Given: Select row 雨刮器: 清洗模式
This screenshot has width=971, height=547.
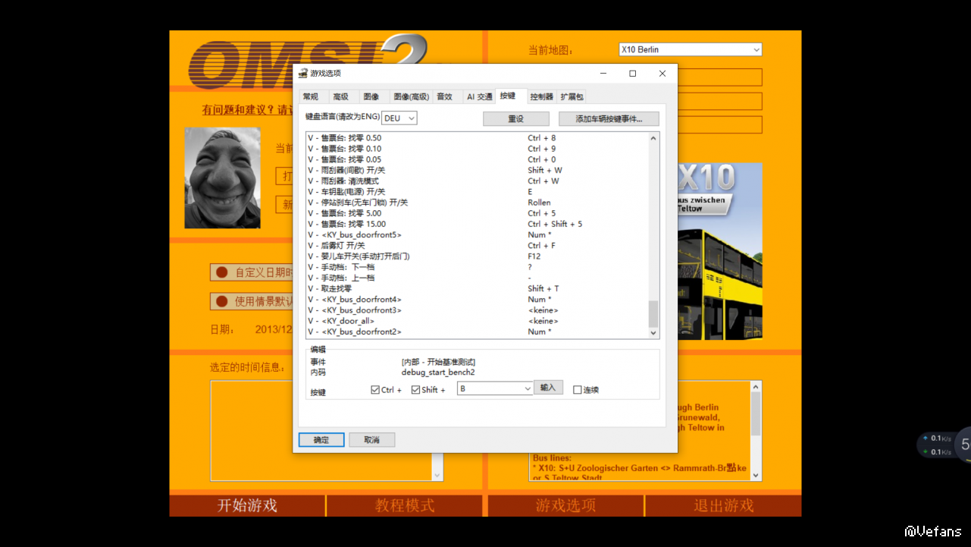Looking at the screenshot, I should tap(478, 181).
